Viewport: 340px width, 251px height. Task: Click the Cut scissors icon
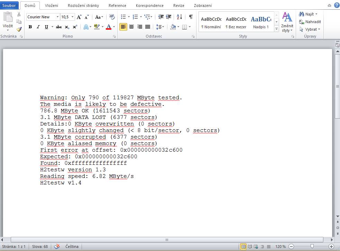[x=19, y=14]
